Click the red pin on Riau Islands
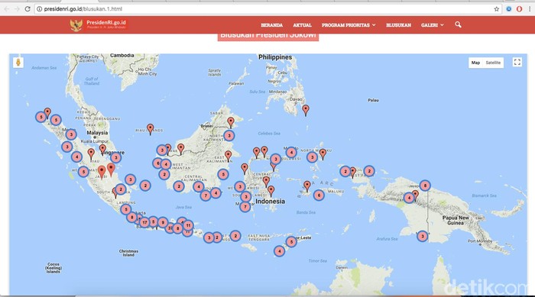The image size is (535, 297). click(x=150, y=129)
